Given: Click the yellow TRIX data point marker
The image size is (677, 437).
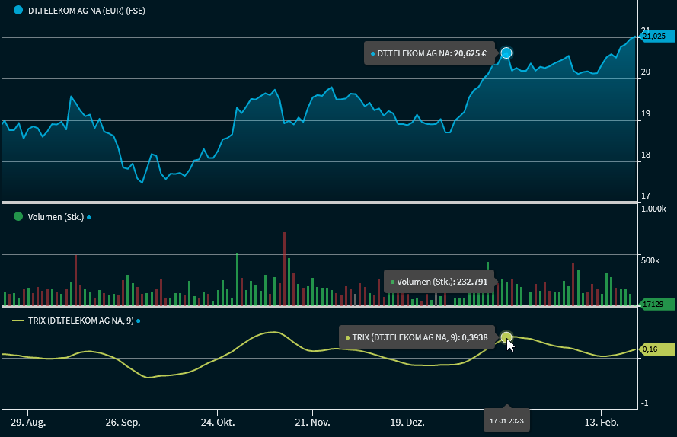Looking at the screenshot, I should 506,337.
